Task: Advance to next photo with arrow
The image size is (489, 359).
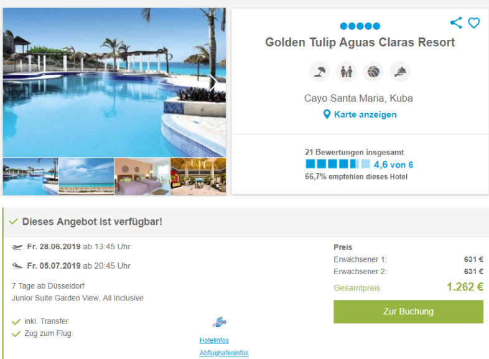Action: click(x=213, y=82)
